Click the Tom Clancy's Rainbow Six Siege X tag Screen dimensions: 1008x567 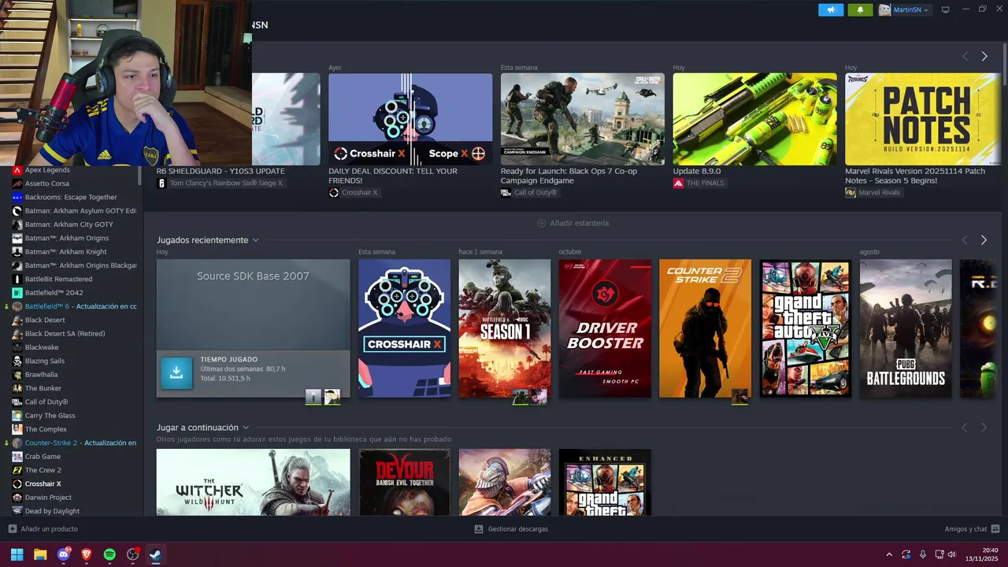coord(220,183)
